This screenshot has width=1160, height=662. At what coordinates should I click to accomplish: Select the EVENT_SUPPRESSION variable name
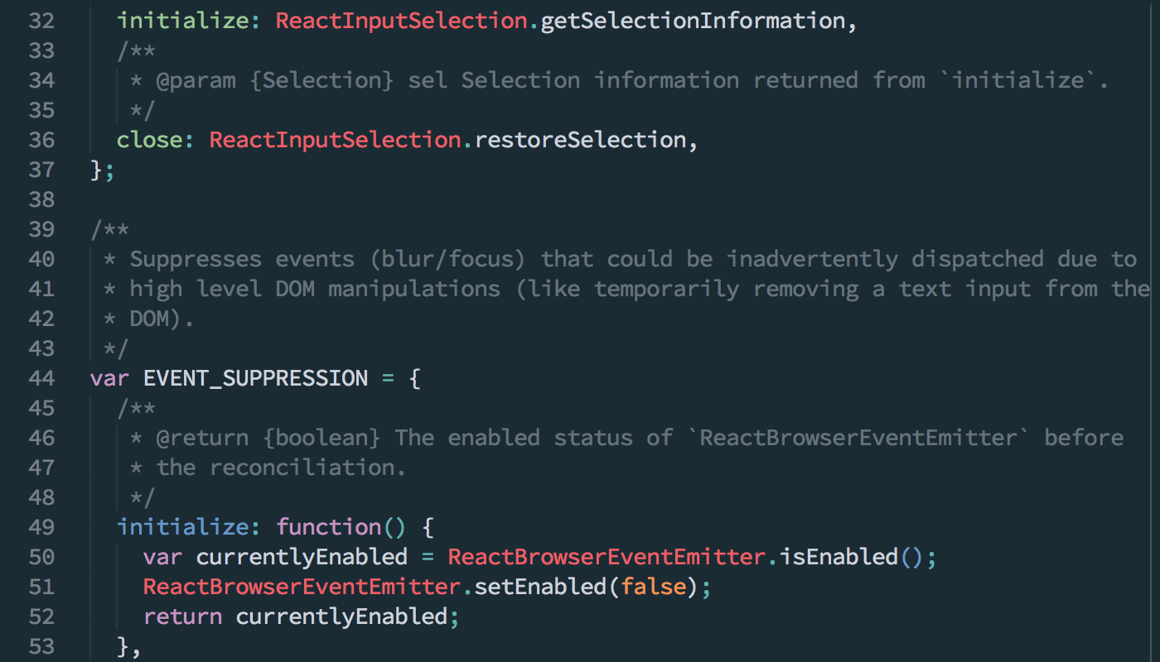coord(255,378)
